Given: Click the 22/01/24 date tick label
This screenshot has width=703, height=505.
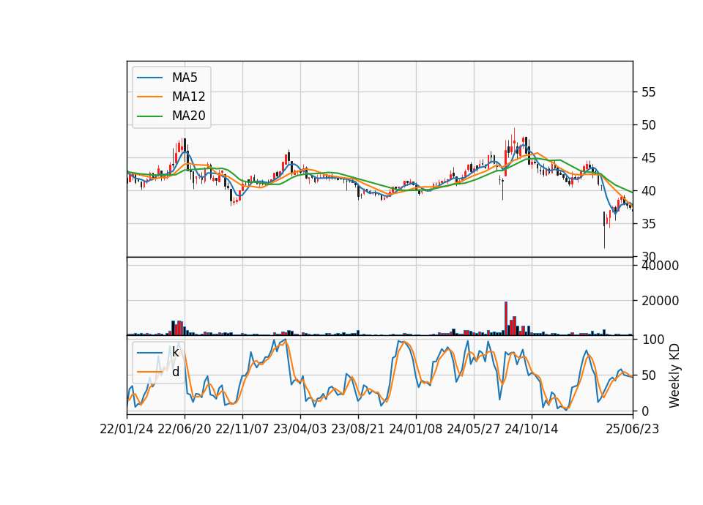Looking at the screenshot, I should [127, 429].
